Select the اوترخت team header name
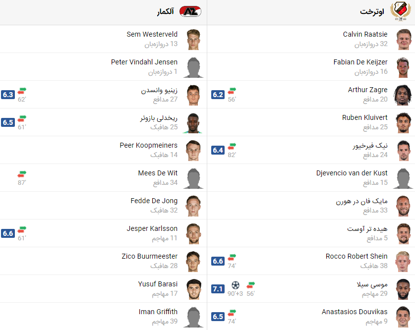The height and width of the screenshot is (330, 415). click(x=372, y=11)
